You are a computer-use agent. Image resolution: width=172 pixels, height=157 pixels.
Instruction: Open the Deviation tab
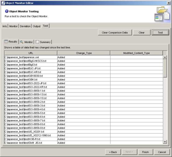[25, 26]
